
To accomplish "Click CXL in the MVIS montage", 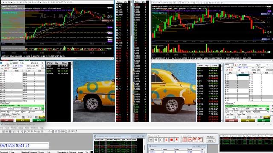I will (247, 121).
